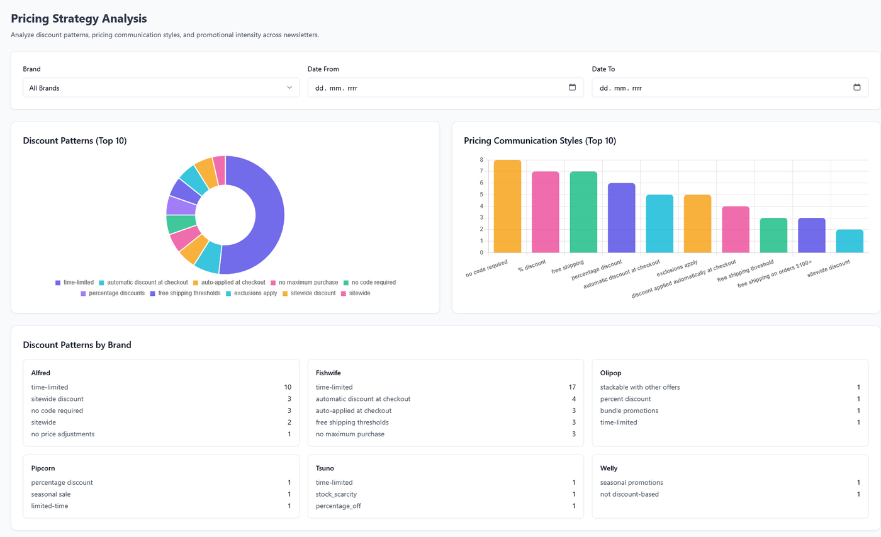Click the 'Discount Patterns (Top 10)' heading
The height and width of the screenshot is (537, 881).
click(75, 141)
